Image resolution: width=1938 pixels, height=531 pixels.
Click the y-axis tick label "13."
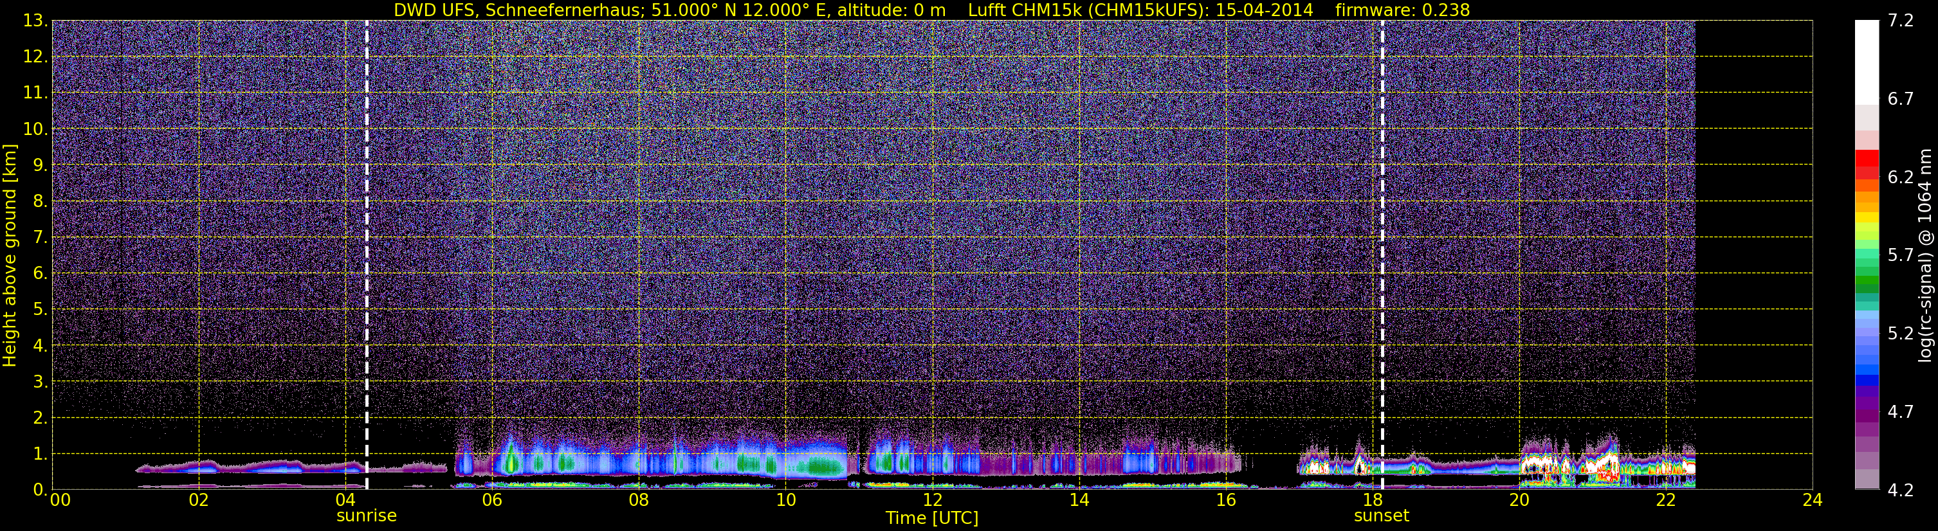pyautogui.click(x=36, y=21)
